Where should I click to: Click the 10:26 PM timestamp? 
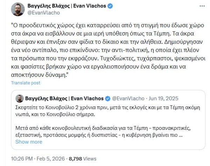[x=21, y=158]
